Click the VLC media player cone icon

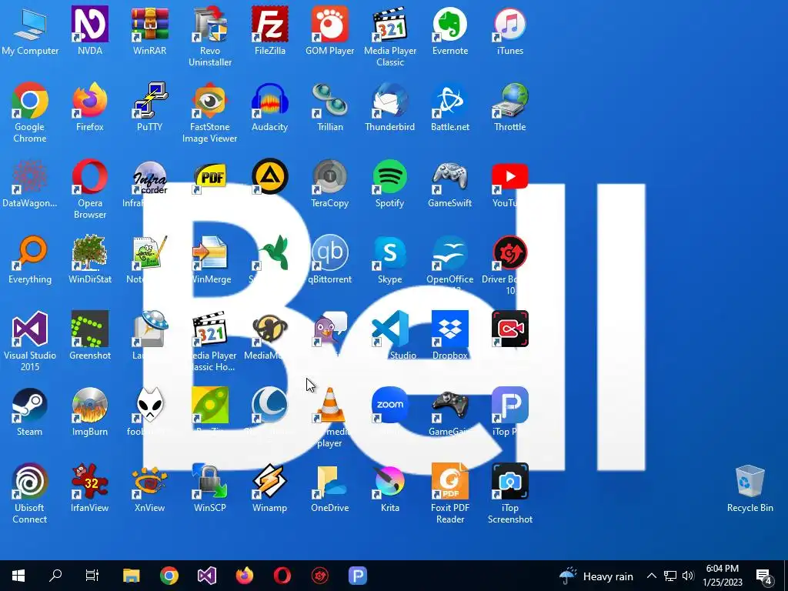coord(329,405)
